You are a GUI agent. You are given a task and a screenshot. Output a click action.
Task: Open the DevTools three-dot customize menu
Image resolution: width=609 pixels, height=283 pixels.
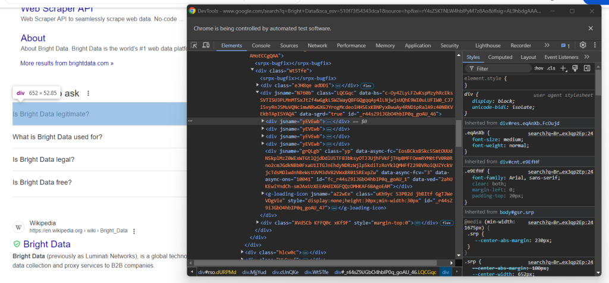[x=595, y=45]
